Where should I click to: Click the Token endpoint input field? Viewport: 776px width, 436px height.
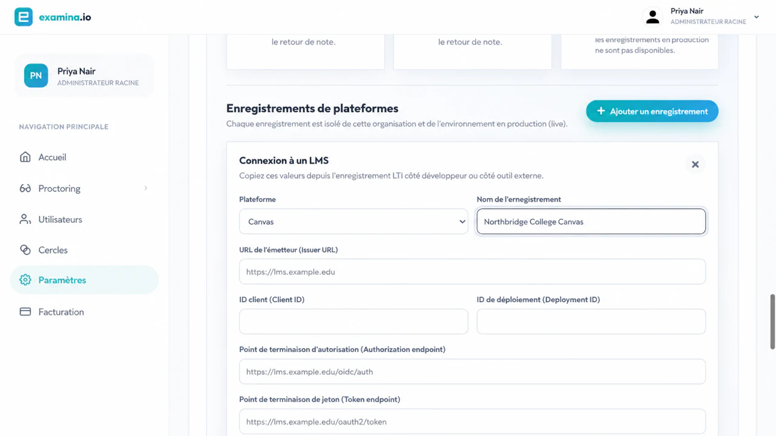[x=472, y=421]
